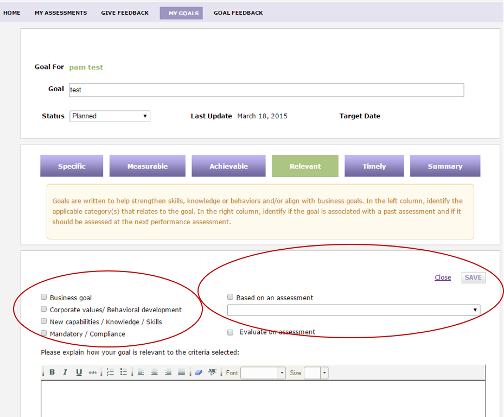Apply italic formatting in the editor toolbar
Viewport: 504px width, 417px height.
[x=65, y=372]
